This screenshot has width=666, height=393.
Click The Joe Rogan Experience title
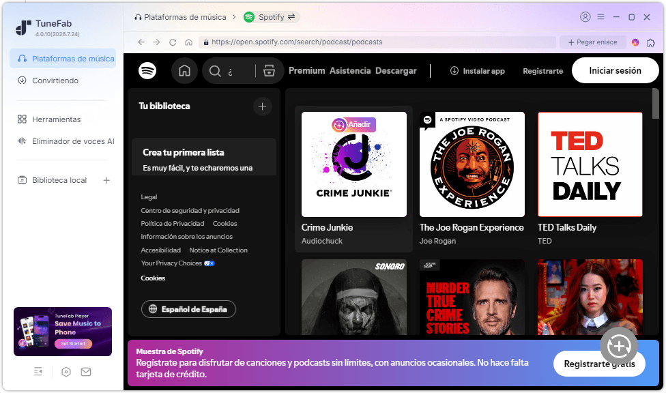472,228
